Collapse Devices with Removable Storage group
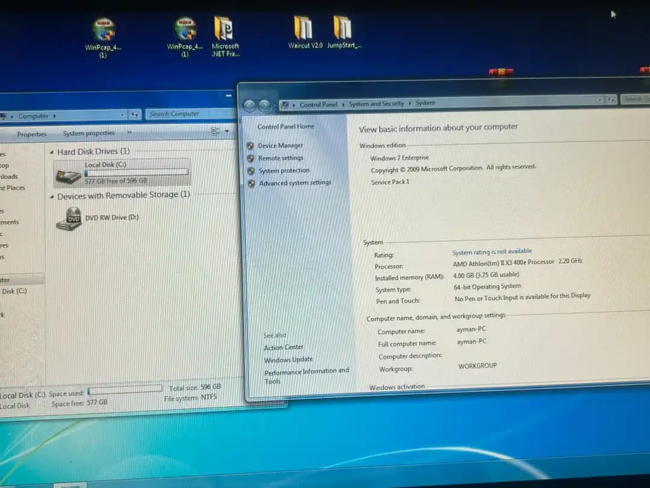The width and height of the screenshot is (650, 488). pos(52,196)
